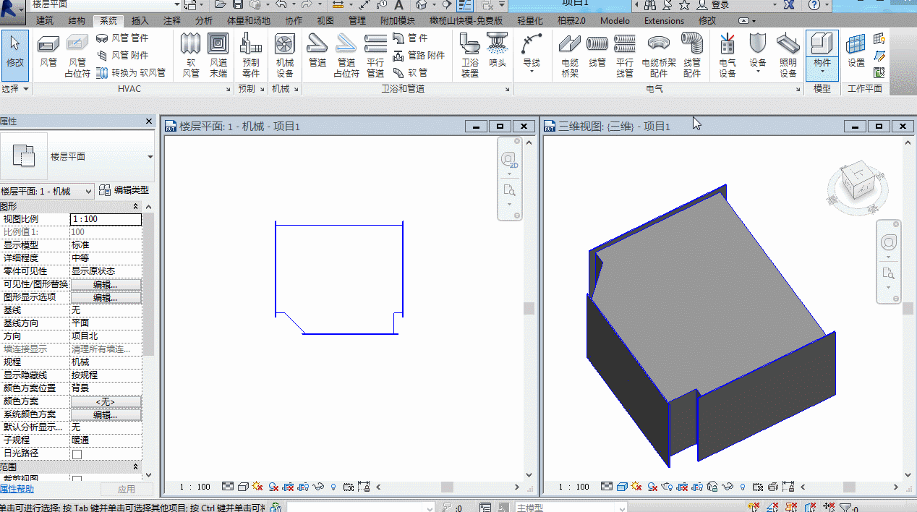Select the 线管 conduit tool
This screenshot has height=512, width=917.
point(597,51)
